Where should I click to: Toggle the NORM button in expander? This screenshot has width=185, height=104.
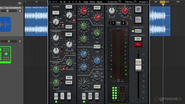coord(69,82)
